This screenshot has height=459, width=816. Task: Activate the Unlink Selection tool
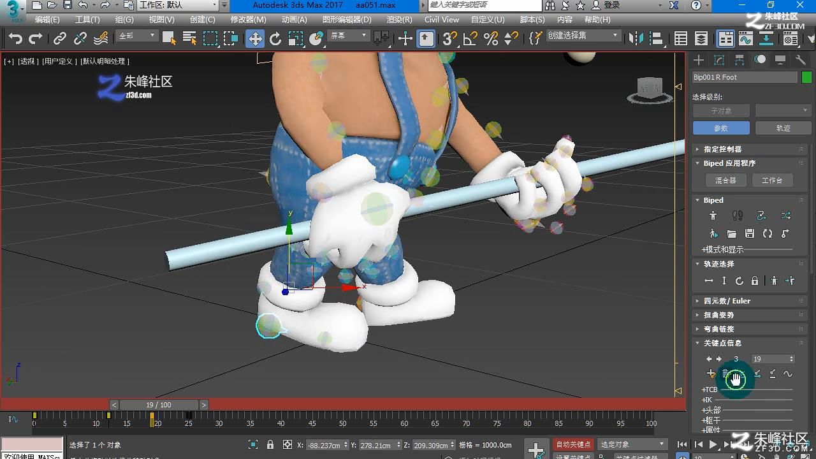(x=80, y=39)
